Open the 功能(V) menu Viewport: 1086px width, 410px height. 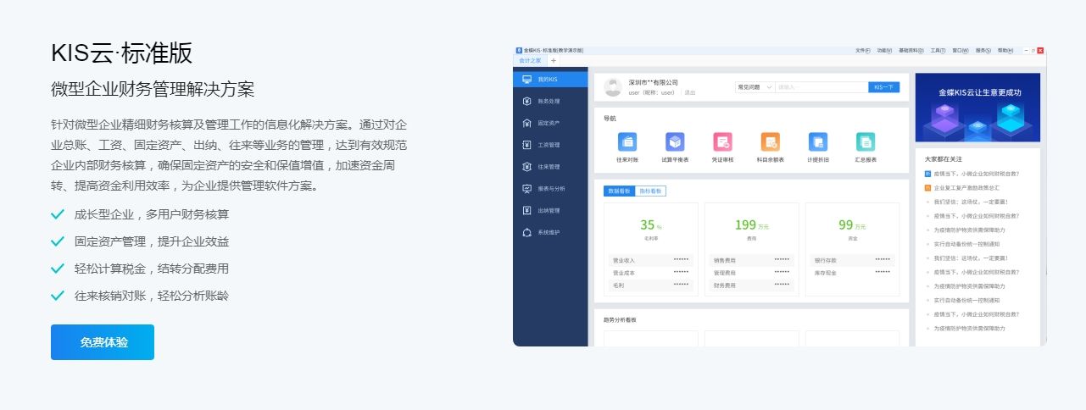[884, 51]
